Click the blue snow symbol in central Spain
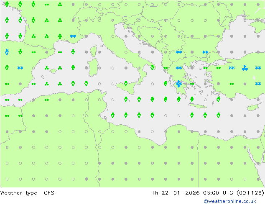The width and height of the screenshot is (265, 205). (x=20, y=68)
